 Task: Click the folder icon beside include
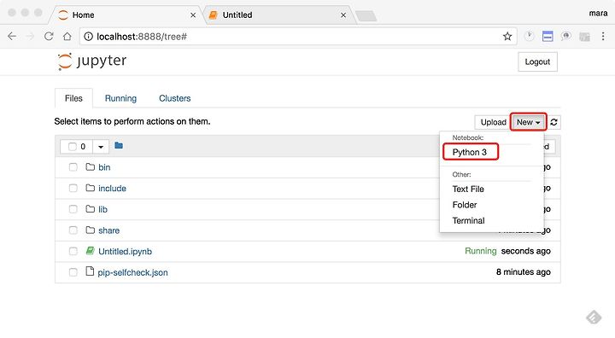point(91,188)
